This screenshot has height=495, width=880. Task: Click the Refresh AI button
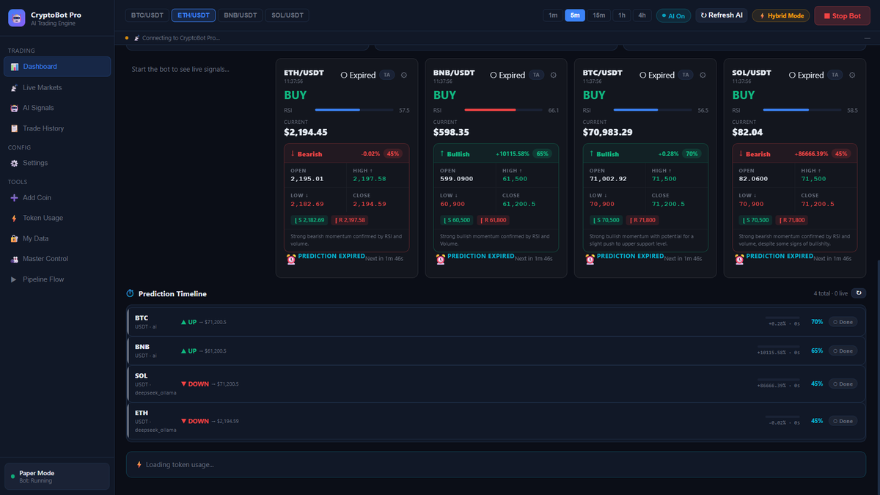click(x=722, y=15)
